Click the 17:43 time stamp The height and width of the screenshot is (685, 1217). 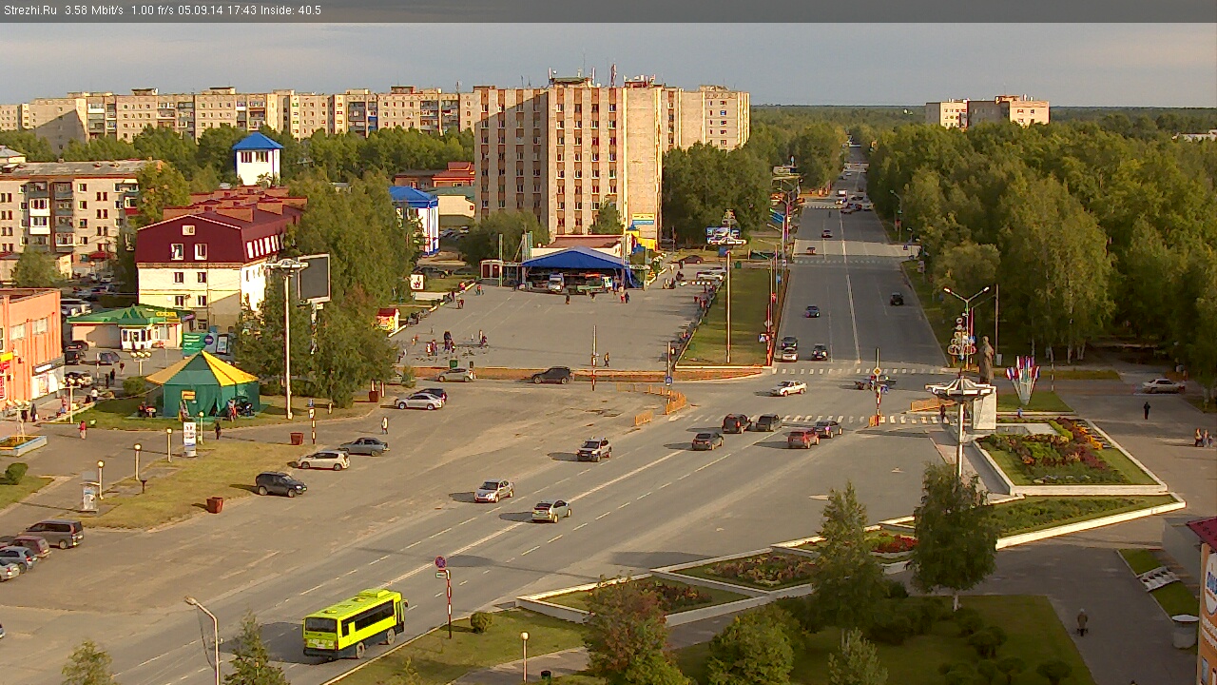243,10
